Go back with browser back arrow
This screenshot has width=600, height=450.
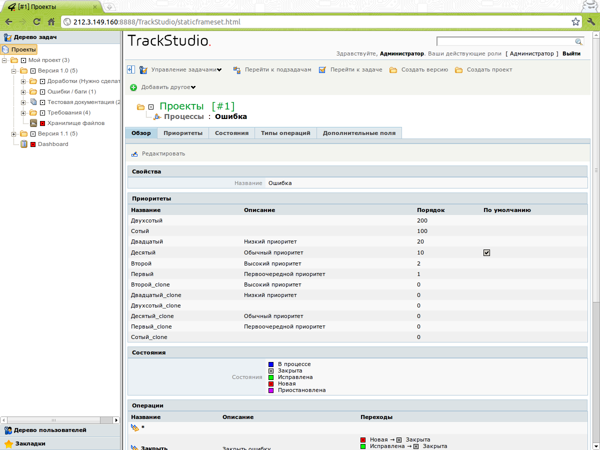point(8,22)
